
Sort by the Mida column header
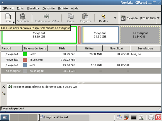[62, 49]
